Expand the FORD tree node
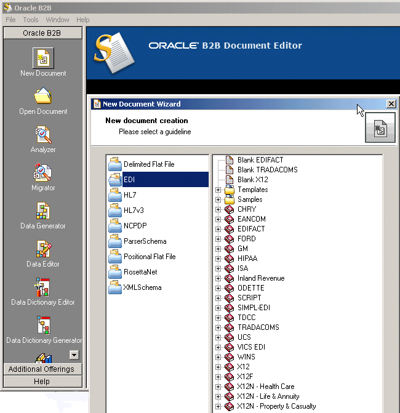The width and height of the screenshot is (400, 413). click(218, 239)
